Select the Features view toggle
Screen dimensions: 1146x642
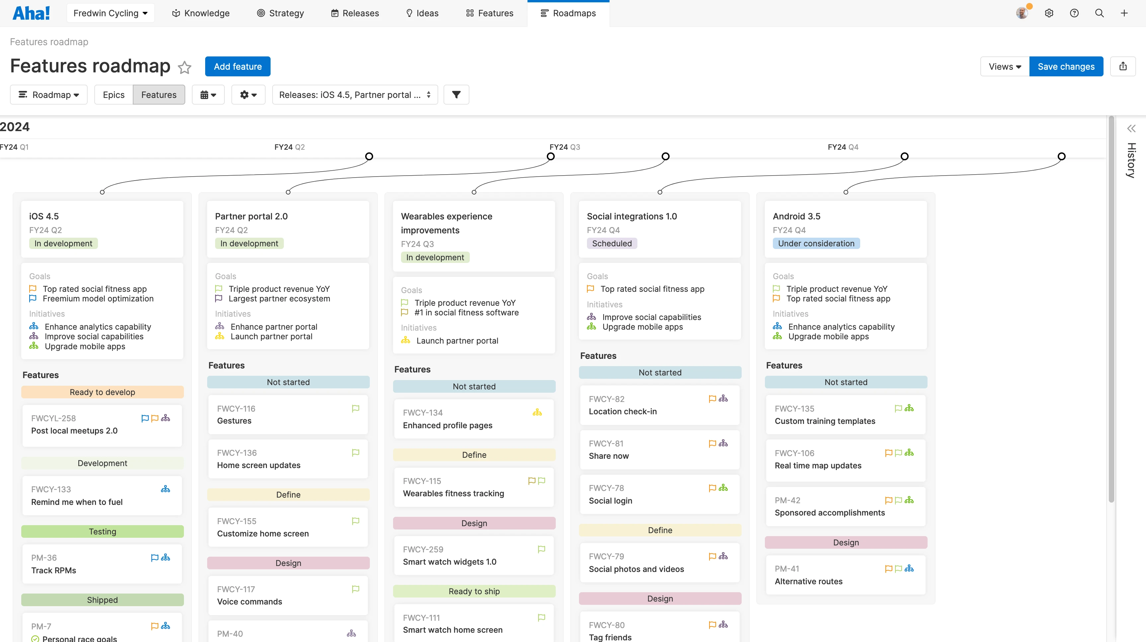point(159,94)
